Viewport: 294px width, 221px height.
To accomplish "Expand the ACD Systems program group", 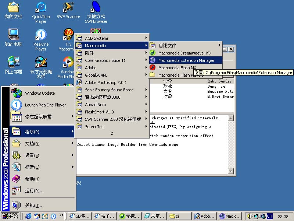I will (x=112, y=38).
